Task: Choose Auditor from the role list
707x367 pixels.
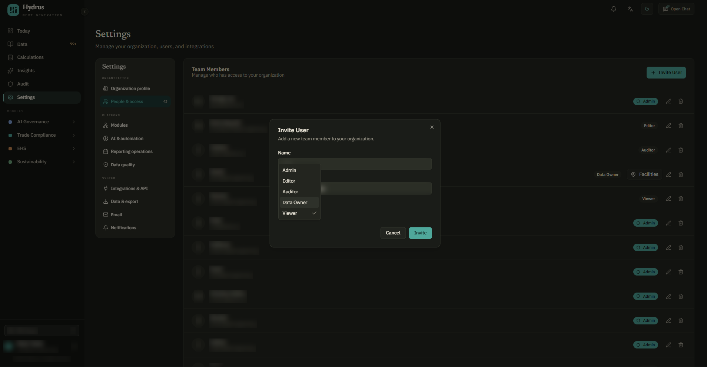Action: coord(299,192)
